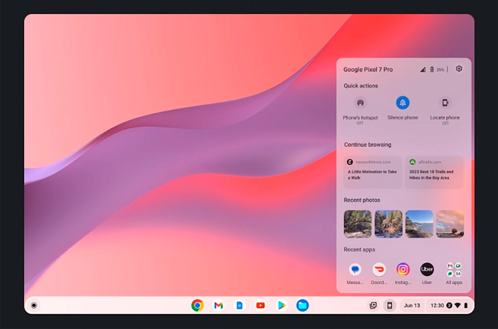Click the Google Pixel 7 Pro title
The image size is (498, 329).
coord(368,69)
